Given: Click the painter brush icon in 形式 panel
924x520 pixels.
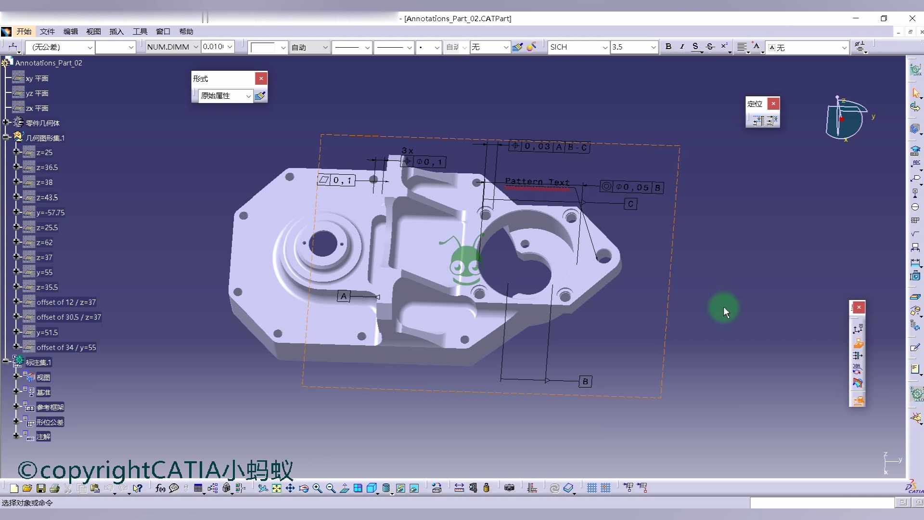Looking at the screenshot, I should click(260, 96).
